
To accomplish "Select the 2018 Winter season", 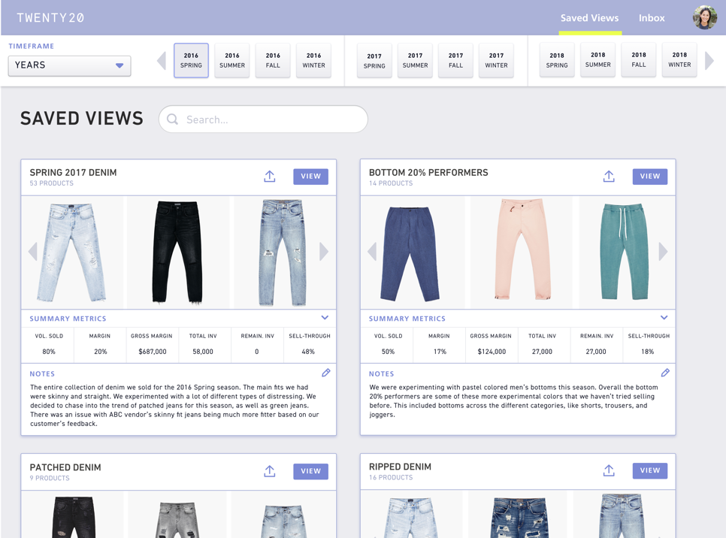I will click(x=679, y=60).
